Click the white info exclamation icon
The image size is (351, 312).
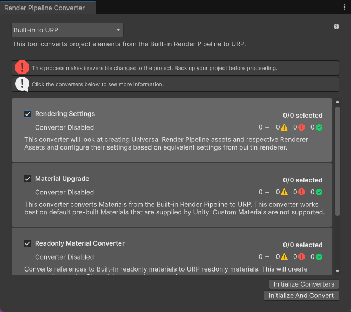22,84
